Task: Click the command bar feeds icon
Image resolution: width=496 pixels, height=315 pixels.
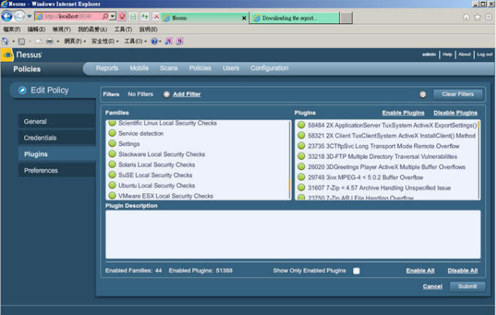Action: tap(21, 42)
